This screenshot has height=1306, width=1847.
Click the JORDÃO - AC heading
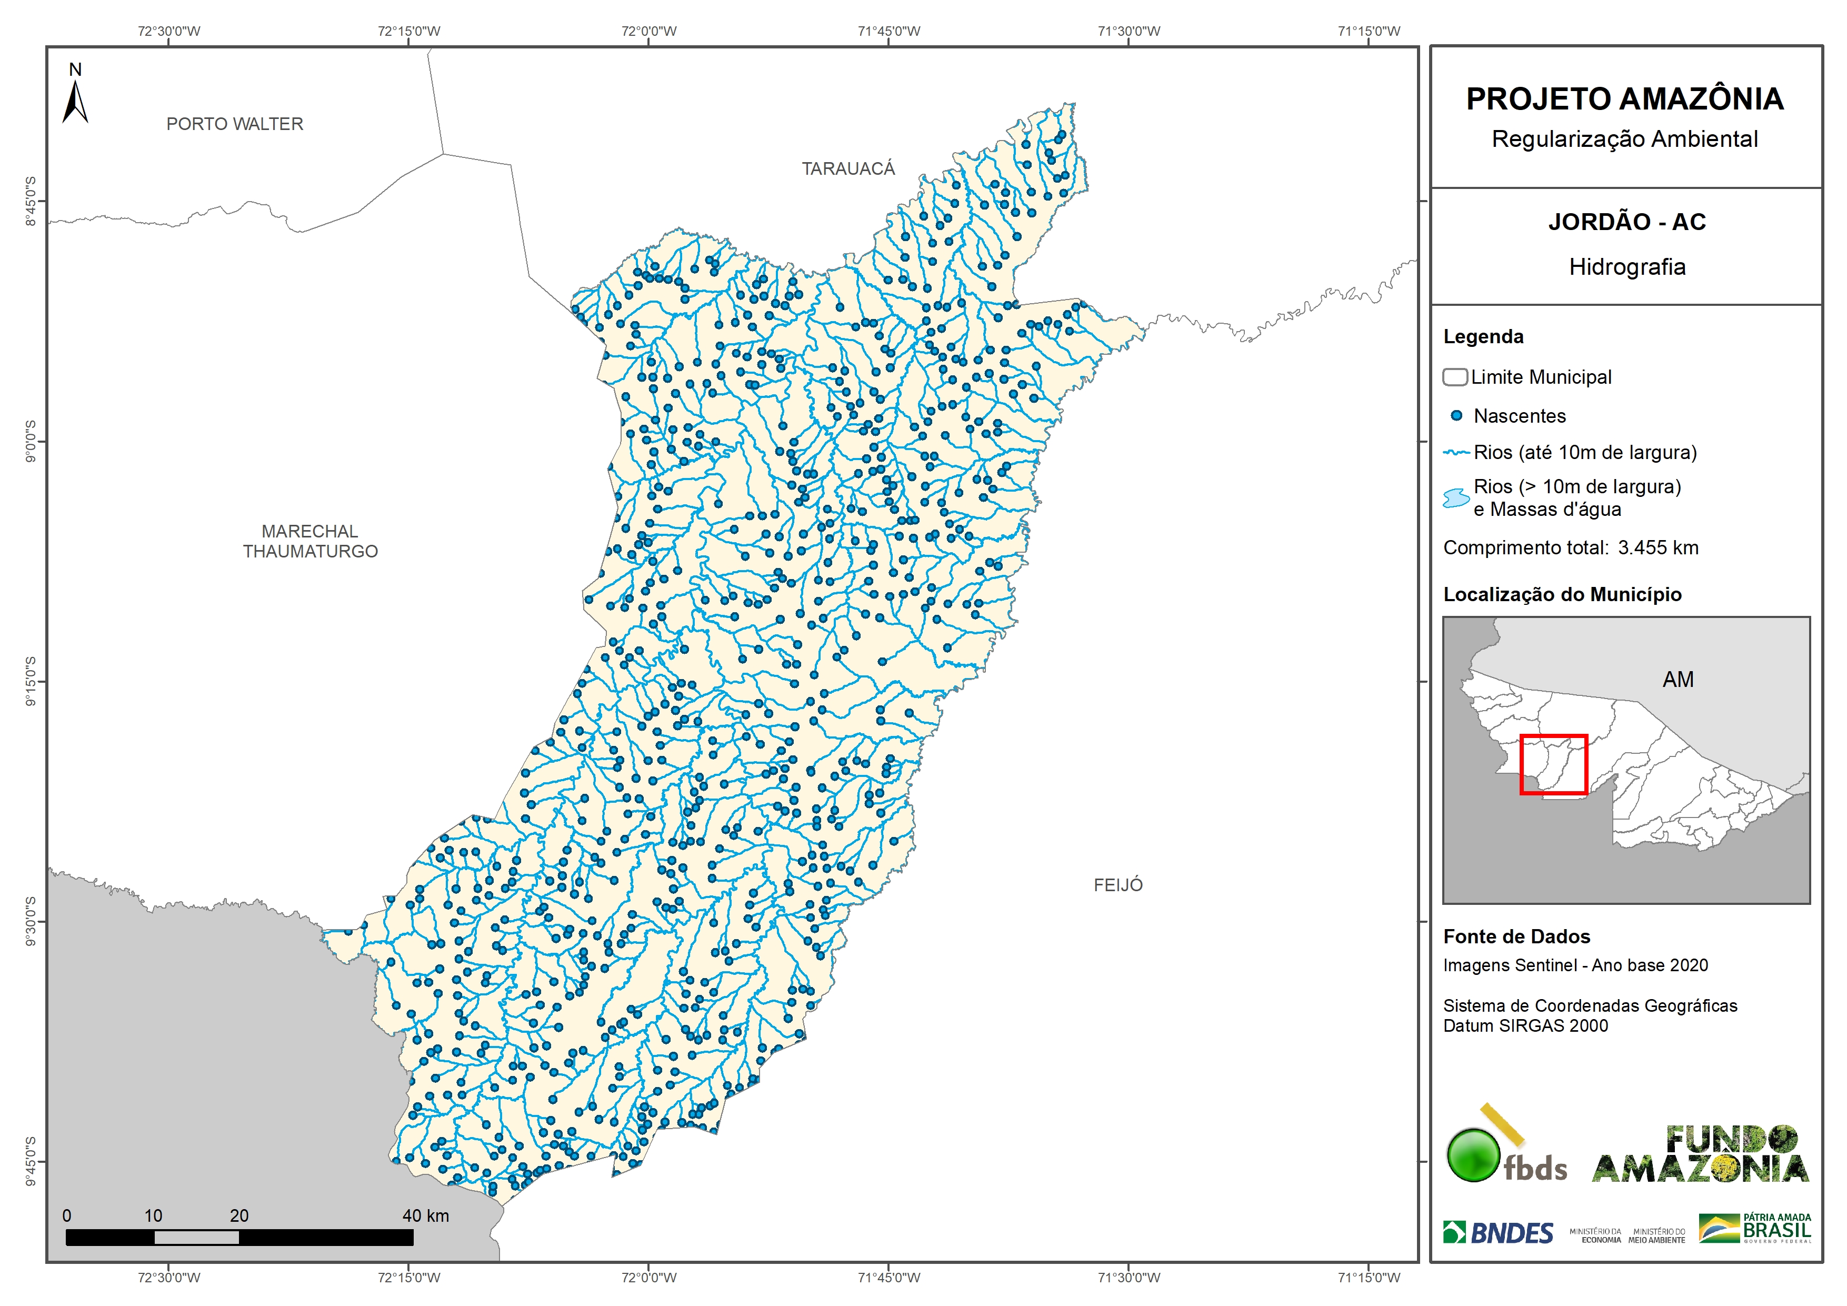pyautogui.click(x=1626, y=221)
